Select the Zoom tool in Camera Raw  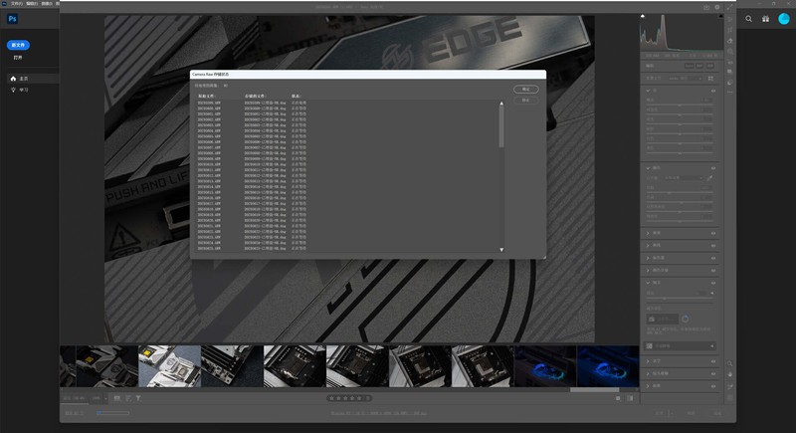730,363
